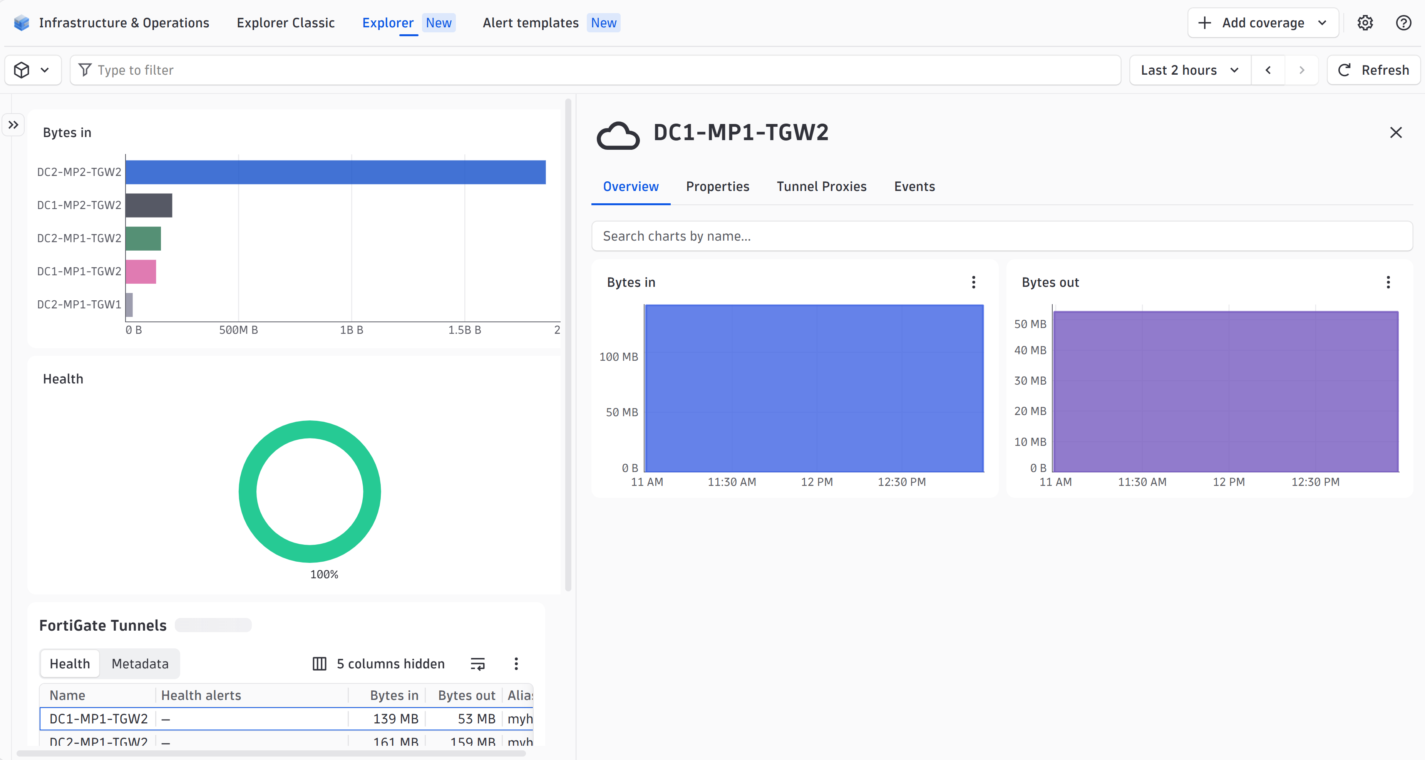Click the DC1-MP1-TGW2 pink bar

[141, 271]
